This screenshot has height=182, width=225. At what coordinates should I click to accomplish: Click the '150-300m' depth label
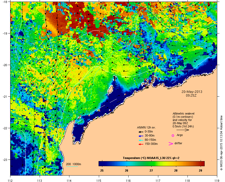pos(151,144)
